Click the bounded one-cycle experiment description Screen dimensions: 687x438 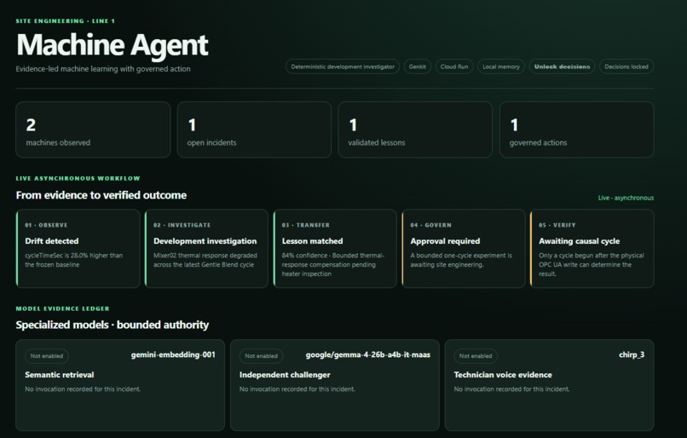click(461, 260)
